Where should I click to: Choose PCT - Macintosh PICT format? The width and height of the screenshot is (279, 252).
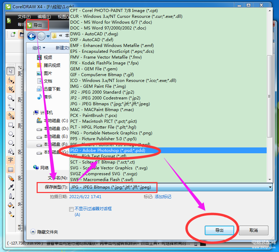coord(168,121)
